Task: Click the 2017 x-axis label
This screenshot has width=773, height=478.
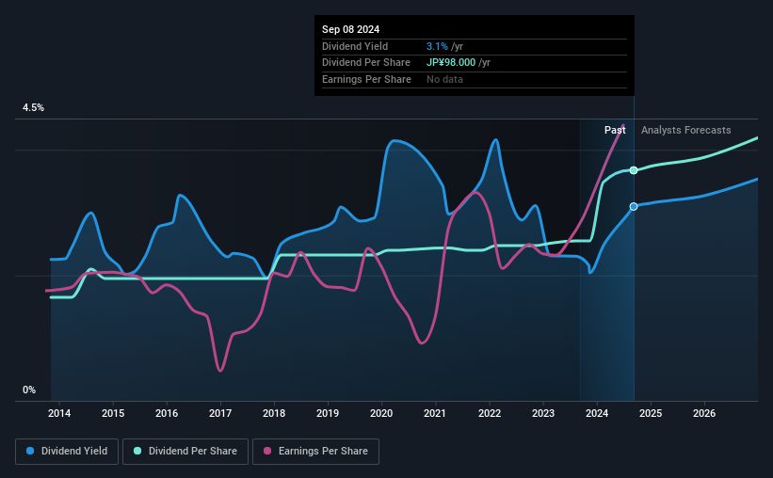Action: [220, 413]
